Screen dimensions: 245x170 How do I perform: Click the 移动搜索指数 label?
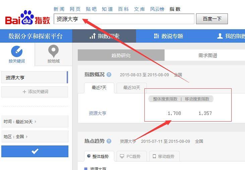pos(197,99)
